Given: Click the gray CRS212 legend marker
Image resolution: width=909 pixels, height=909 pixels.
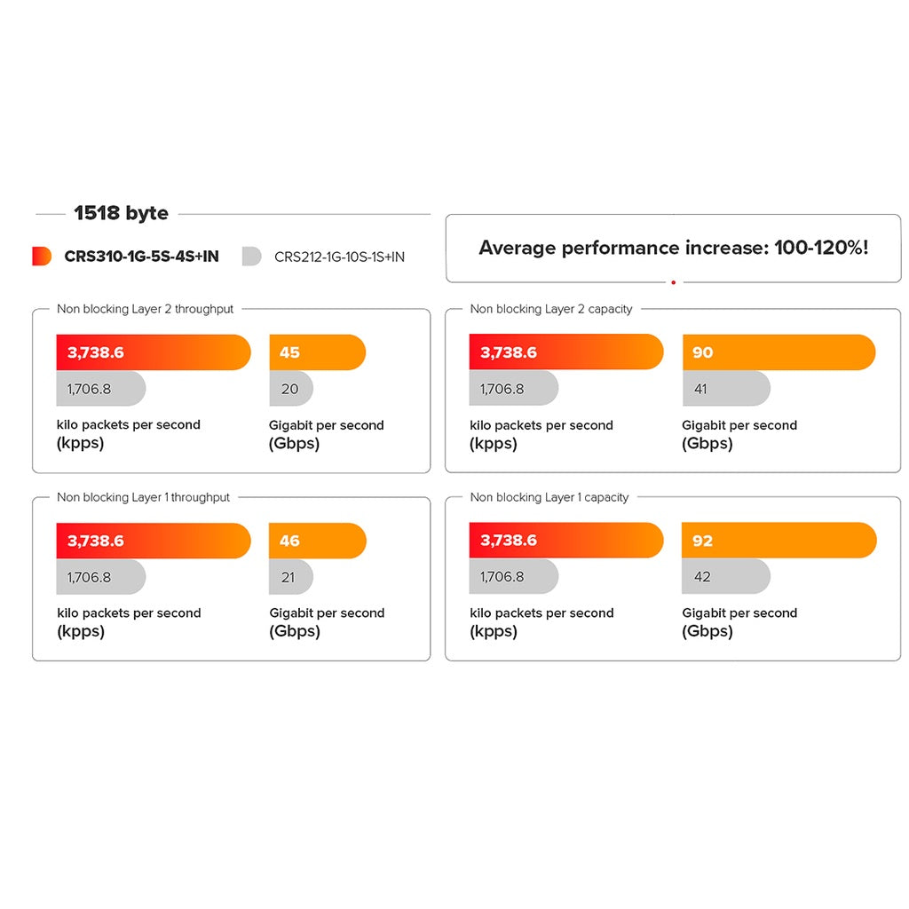Looking at the screenshot, I should (x=251, y=257).
